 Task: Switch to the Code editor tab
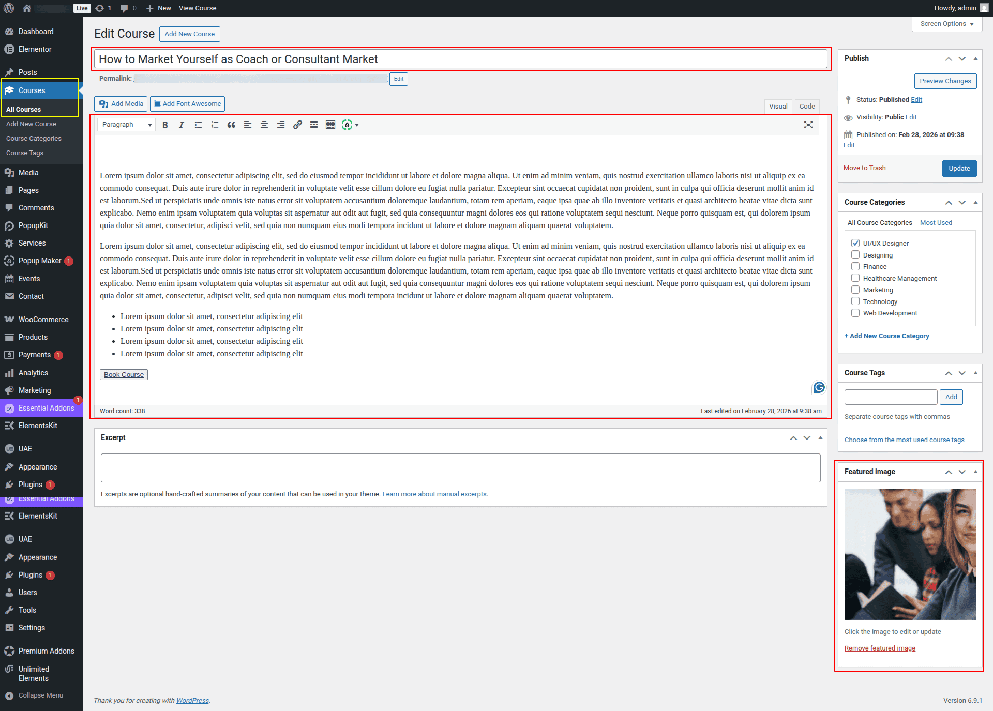[807, 106]
